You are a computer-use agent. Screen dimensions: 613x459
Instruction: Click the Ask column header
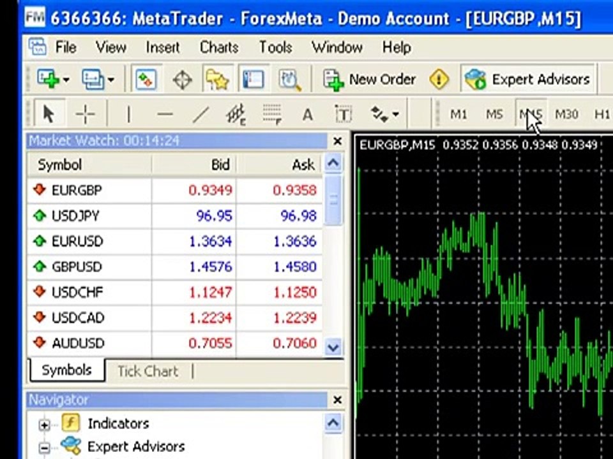279,164
